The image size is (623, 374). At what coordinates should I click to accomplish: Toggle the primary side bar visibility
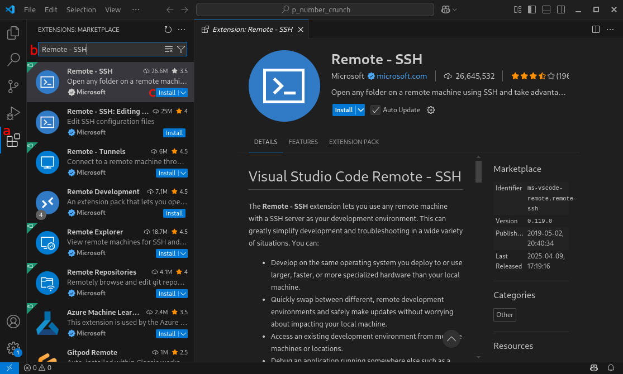coord(531,9)
